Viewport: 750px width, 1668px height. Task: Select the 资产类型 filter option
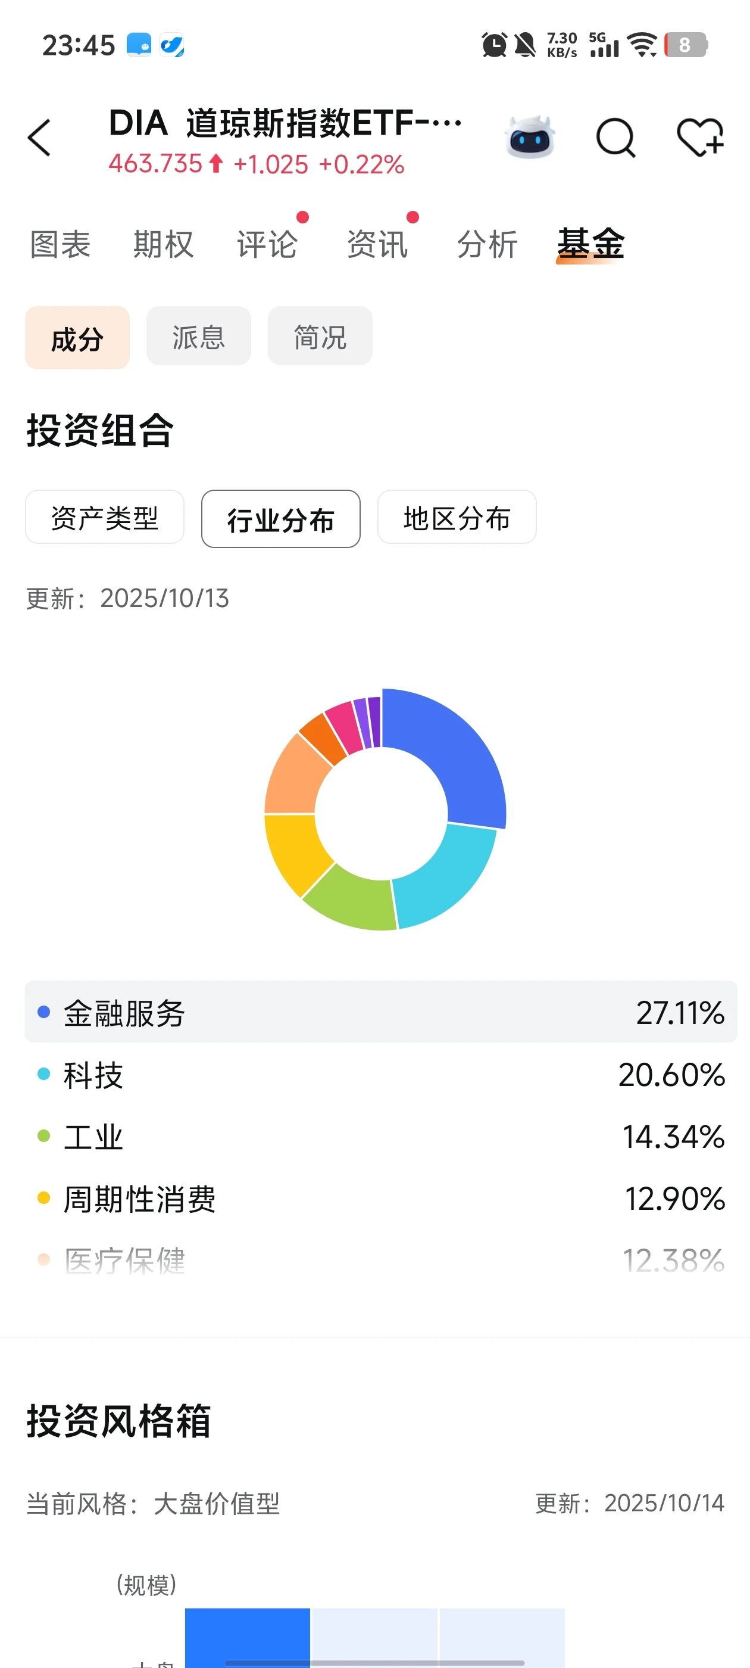pyautogui.click(x=105, y=518)
